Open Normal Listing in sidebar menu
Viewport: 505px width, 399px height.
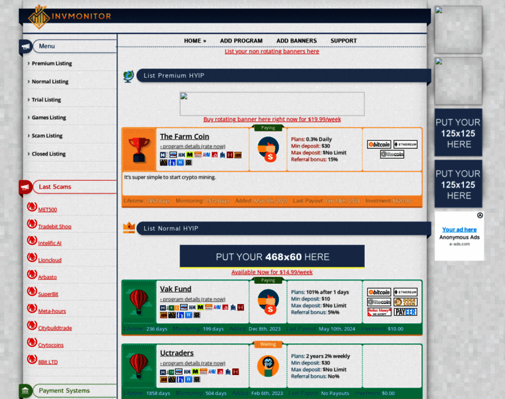point(50,82)
